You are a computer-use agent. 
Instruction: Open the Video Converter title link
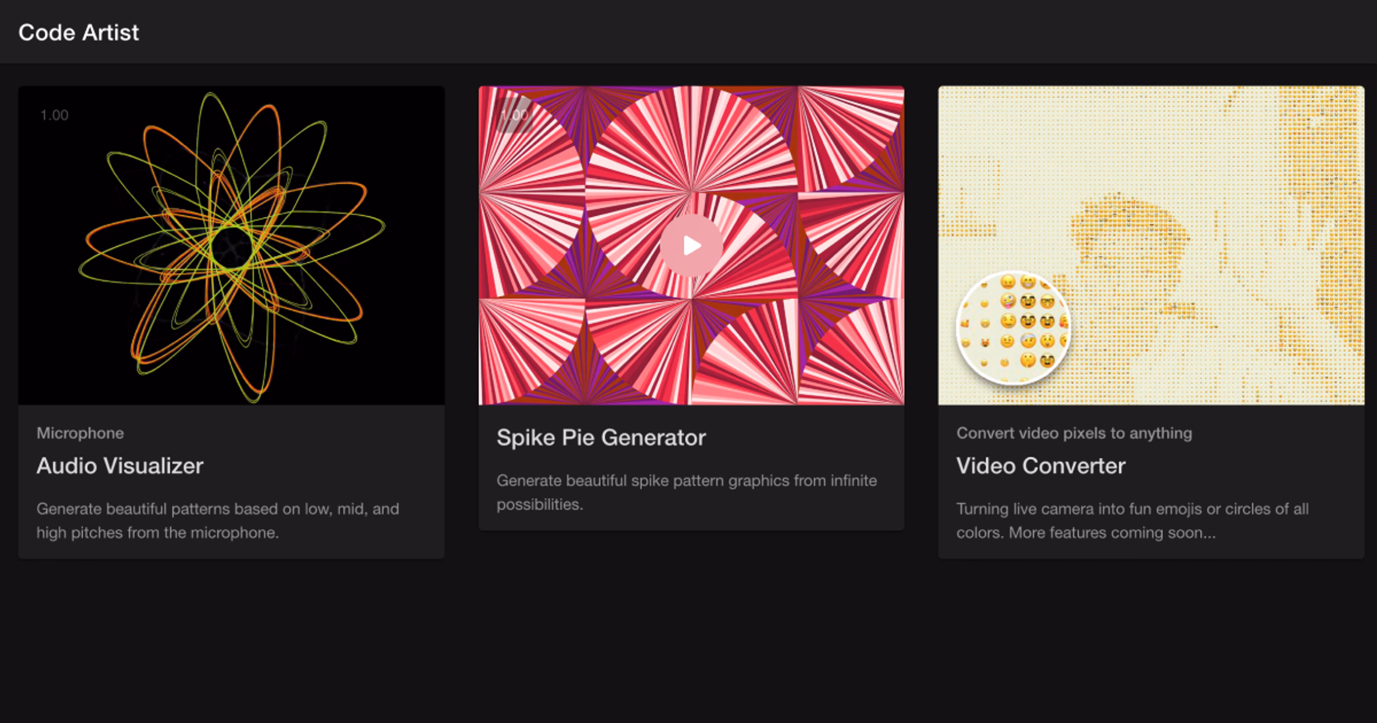(1040, 466)
